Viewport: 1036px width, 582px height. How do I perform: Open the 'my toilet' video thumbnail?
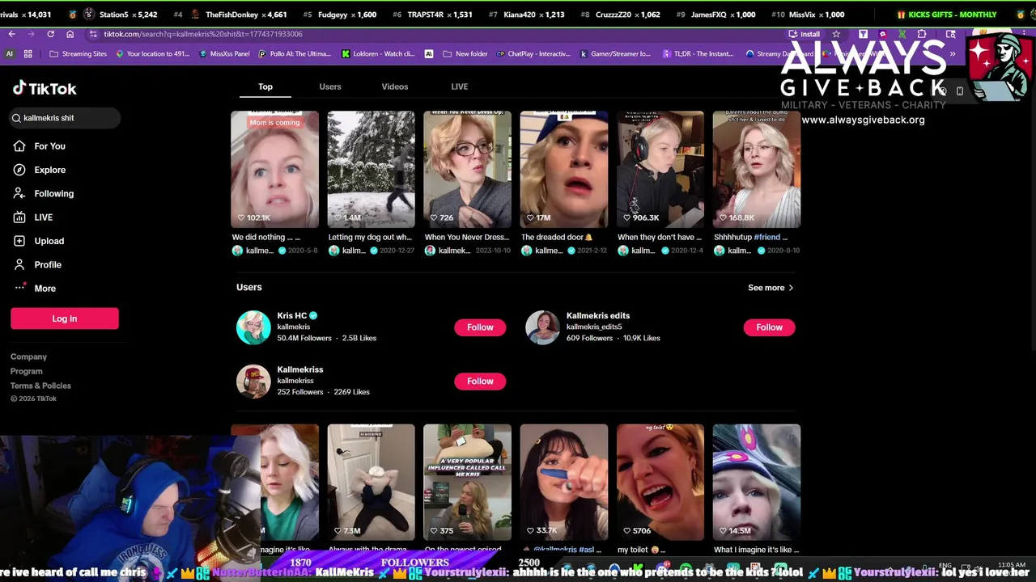pos(660,482)
